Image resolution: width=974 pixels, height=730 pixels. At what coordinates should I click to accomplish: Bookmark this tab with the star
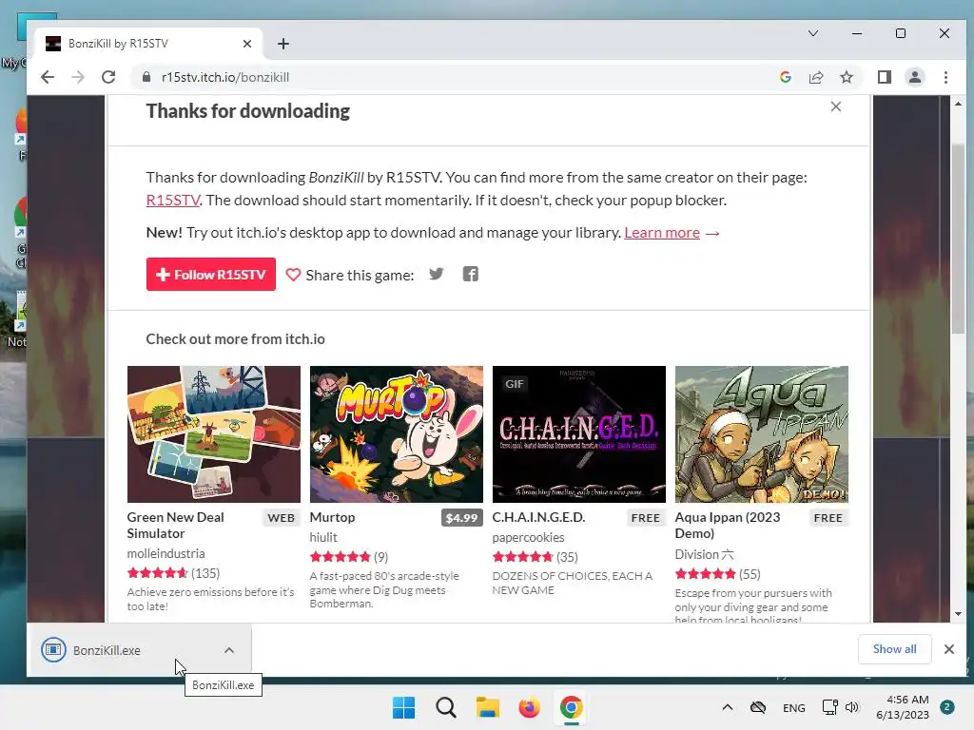[x=847, y=77]
